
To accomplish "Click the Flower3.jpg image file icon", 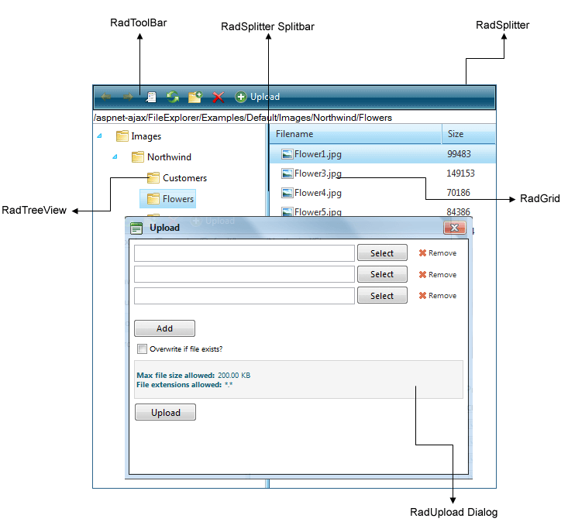I will (287, 173).
